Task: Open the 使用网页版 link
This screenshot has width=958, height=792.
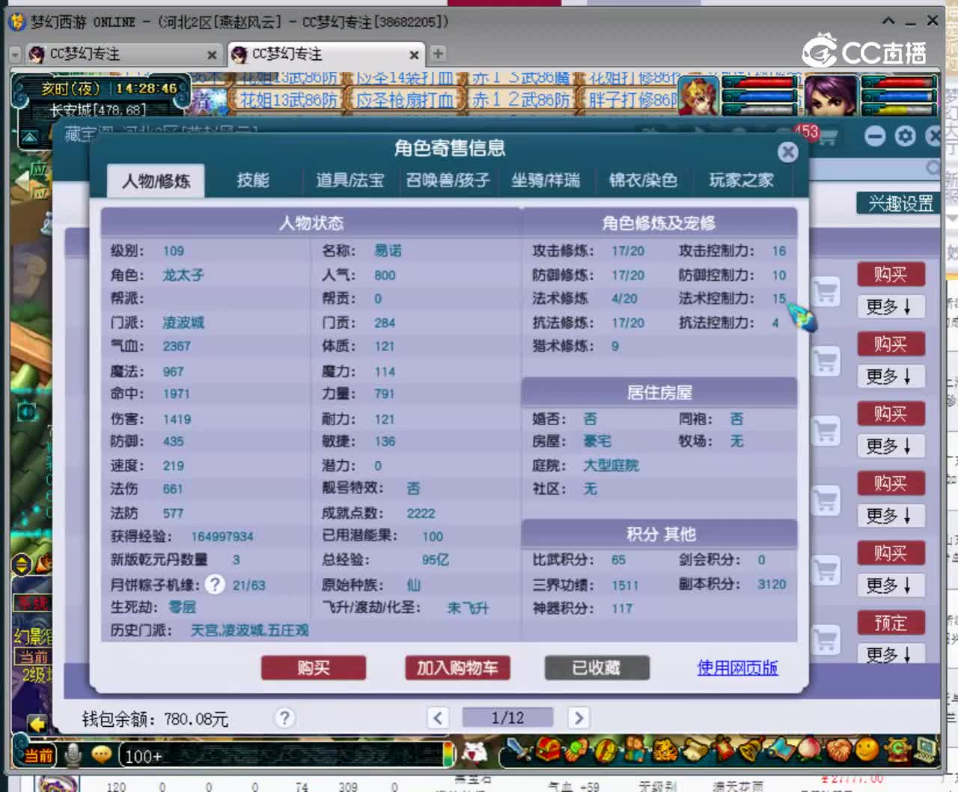Action: [737, 667]
